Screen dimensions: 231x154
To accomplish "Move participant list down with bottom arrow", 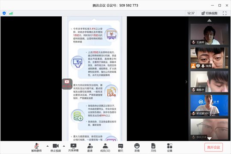I will point(209,139).
